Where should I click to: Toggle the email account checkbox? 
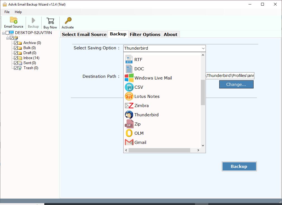pos(12,38)
